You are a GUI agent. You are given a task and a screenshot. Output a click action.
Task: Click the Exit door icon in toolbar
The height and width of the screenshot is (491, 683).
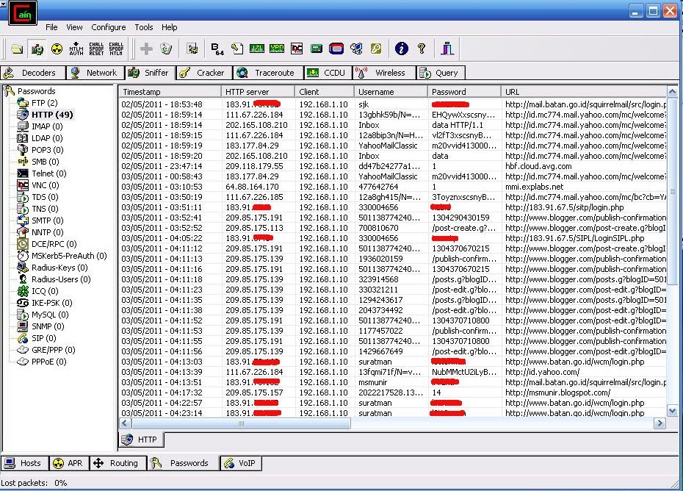click(x=447, y=49)
